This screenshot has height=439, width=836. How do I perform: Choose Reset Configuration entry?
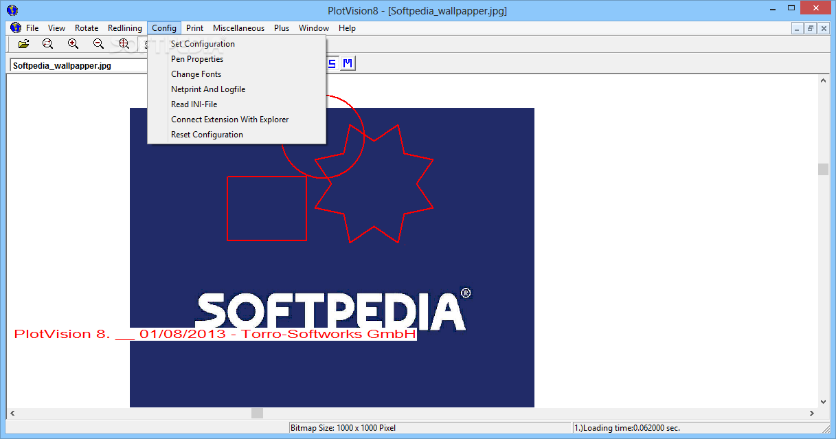pos(236,135)
